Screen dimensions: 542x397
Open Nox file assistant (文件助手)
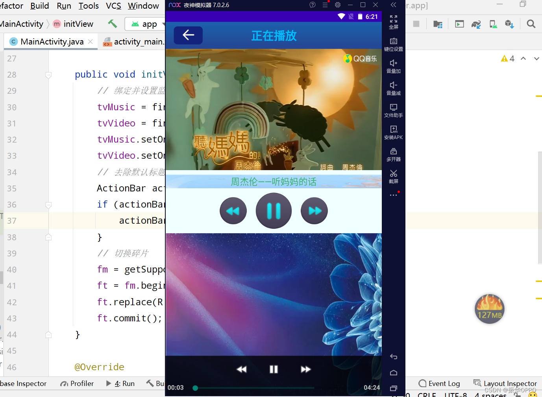(394, 111)
